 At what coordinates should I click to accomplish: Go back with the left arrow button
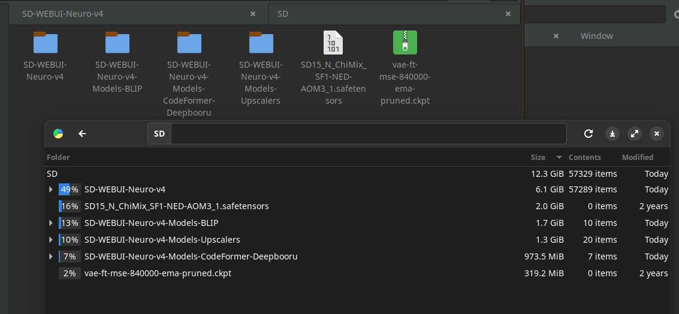pyautogui.click(x=83, y=134)
